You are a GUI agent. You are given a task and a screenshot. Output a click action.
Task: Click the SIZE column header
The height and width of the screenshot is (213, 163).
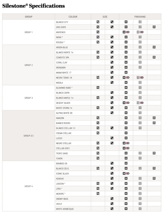[x=105, y=17]
